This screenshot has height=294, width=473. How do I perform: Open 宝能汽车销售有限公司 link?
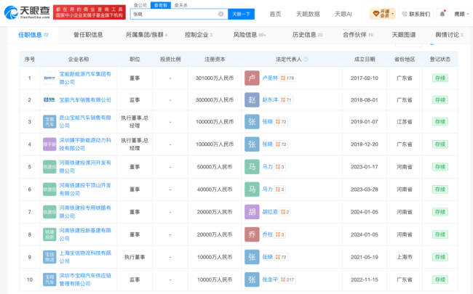(85, 100)
